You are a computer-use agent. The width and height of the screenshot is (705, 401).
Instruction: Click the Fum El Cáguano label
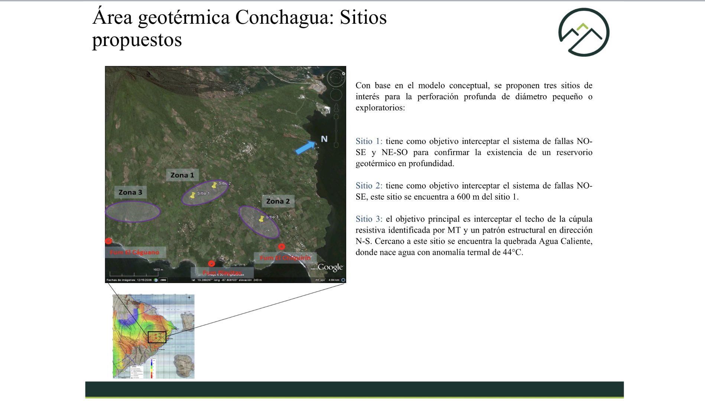pyautogui.click(x=134, y=252)
